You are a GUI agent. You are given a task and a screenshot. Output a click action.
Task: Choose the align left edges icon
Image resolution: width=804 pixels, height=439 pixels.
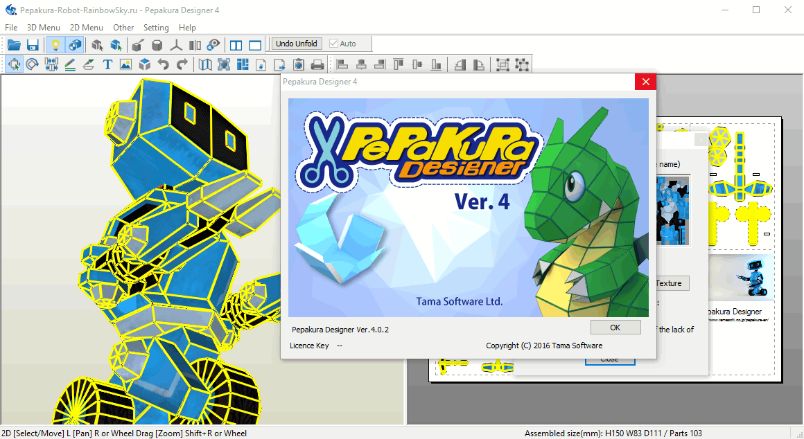[x=342, y=64]
